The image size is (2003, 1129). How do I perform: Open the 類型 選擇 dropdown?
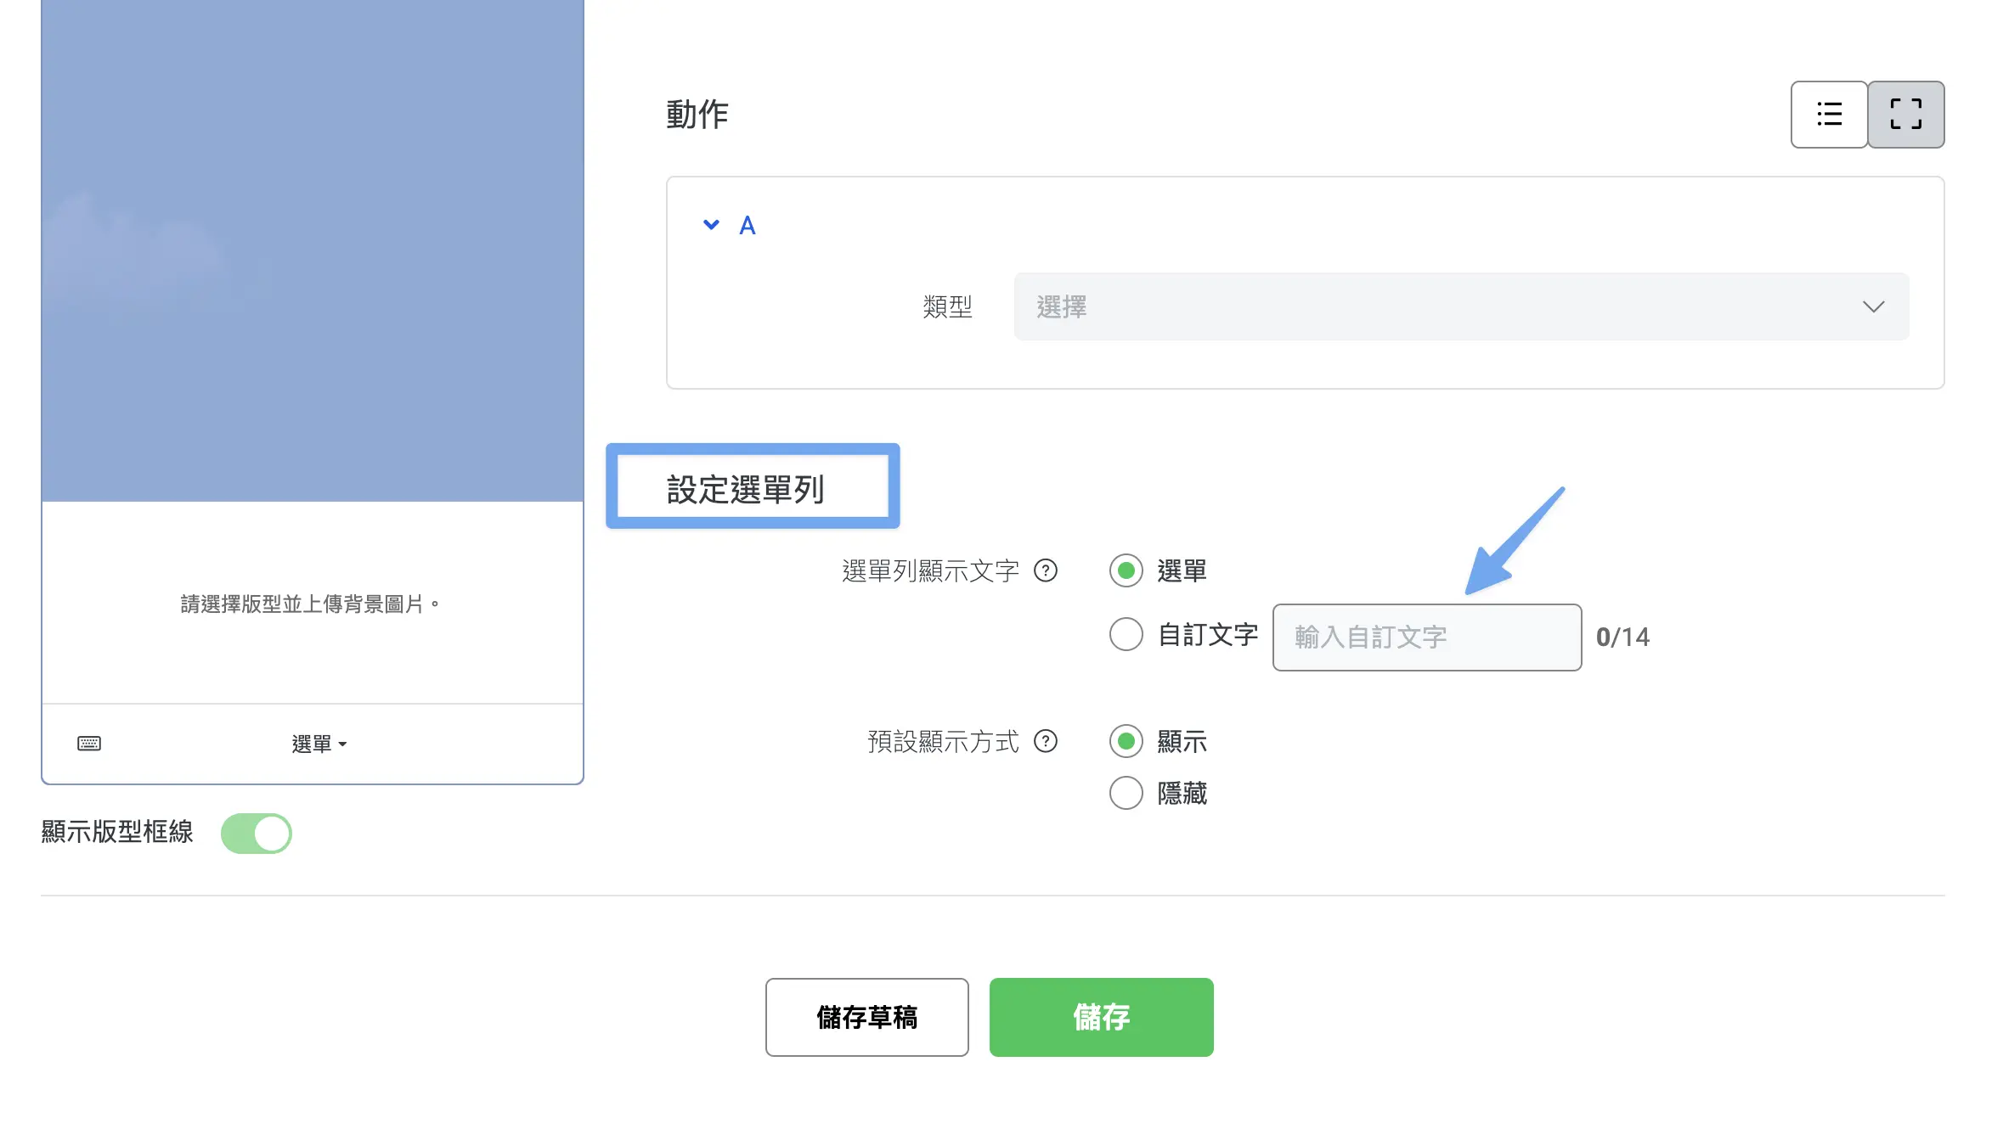[1461, 306]
